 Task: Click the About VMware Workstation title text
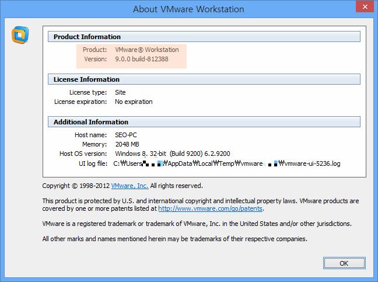pyautogui.click(x=188, y=9)
